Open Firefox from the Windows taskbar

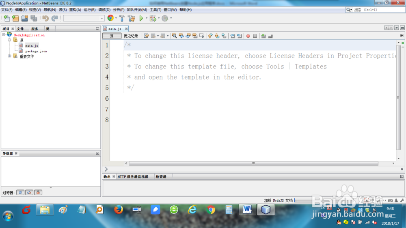pyautogui.click(x=119, y=210)
